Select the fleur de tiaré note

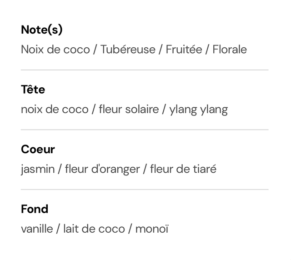[183, 169]
